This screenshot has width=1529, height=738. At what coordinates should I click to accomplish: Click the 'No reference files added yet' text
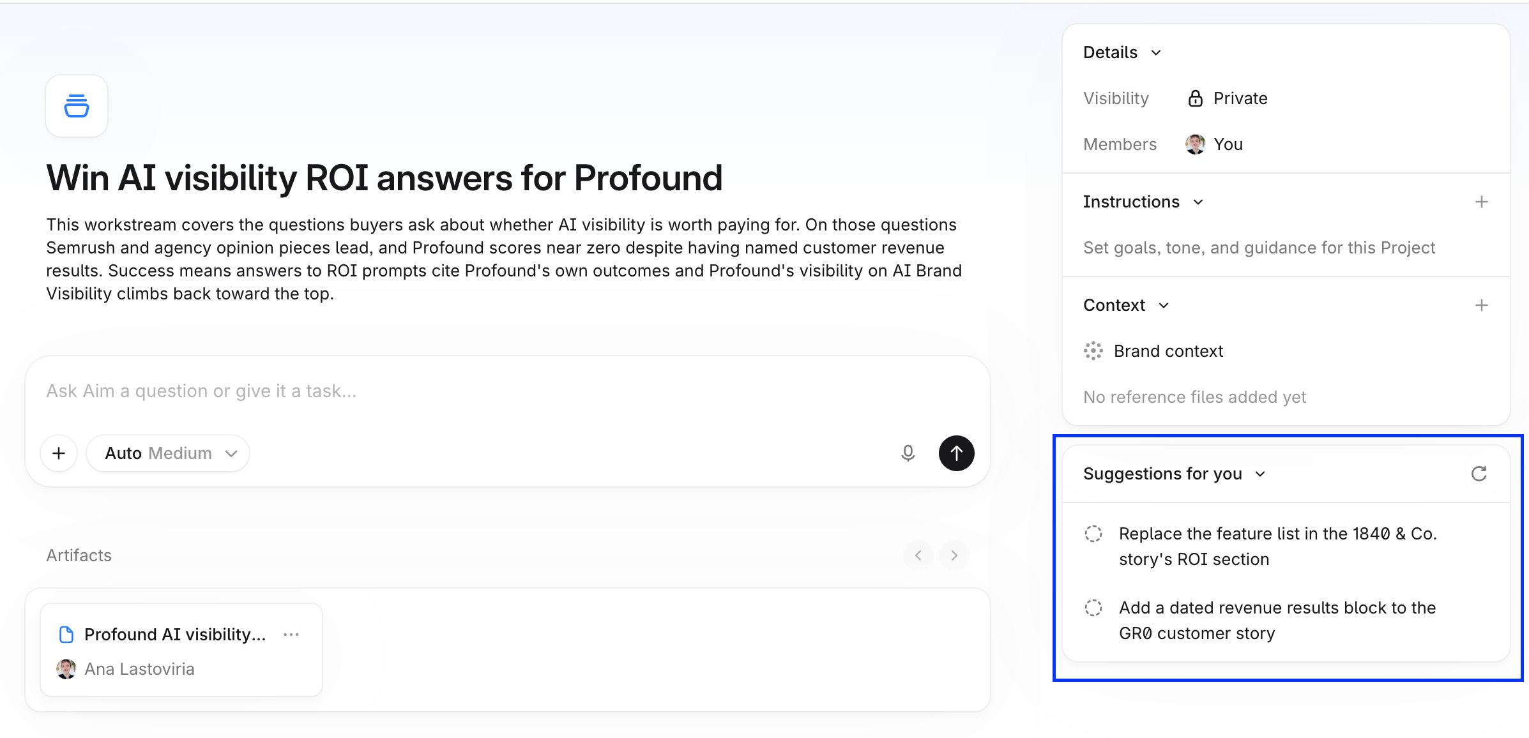[1194, 397]
